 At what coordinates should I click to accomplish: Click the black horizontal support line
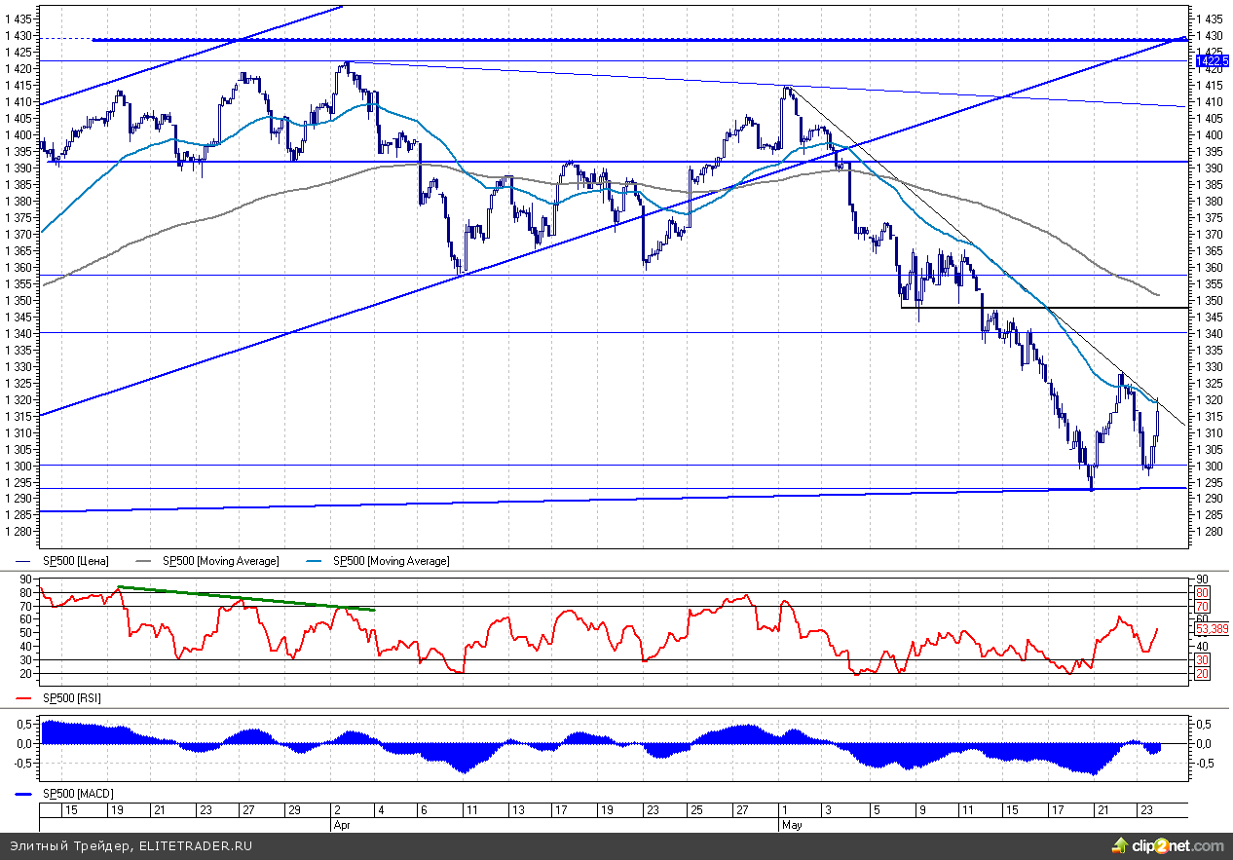pyautogui.click(x=1071, y=308)
